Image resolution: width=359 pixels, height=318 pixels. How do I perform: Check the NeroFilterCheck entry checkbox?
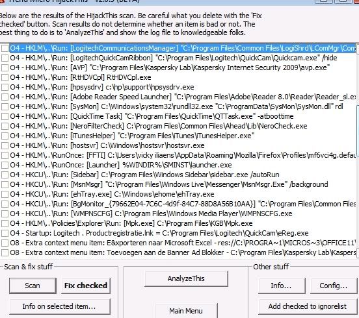click(5, 126)
